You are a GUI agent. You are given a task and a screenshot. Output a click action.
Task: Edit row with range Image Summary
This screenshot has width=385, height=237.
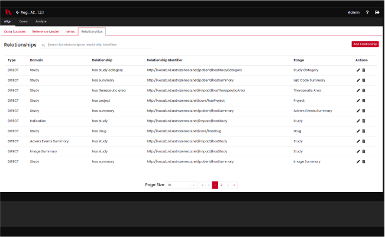358,162
